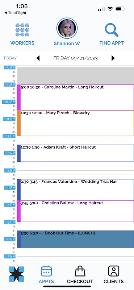This screenshot has height=290, width=134.
Task: Jump to TODAY
Action: (10, 58)
